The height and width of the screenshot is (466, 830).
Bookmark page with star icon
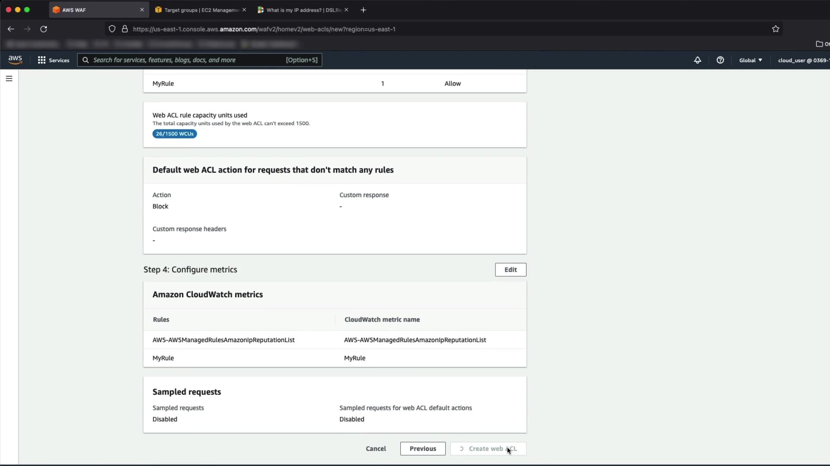(x=776, y=29)
